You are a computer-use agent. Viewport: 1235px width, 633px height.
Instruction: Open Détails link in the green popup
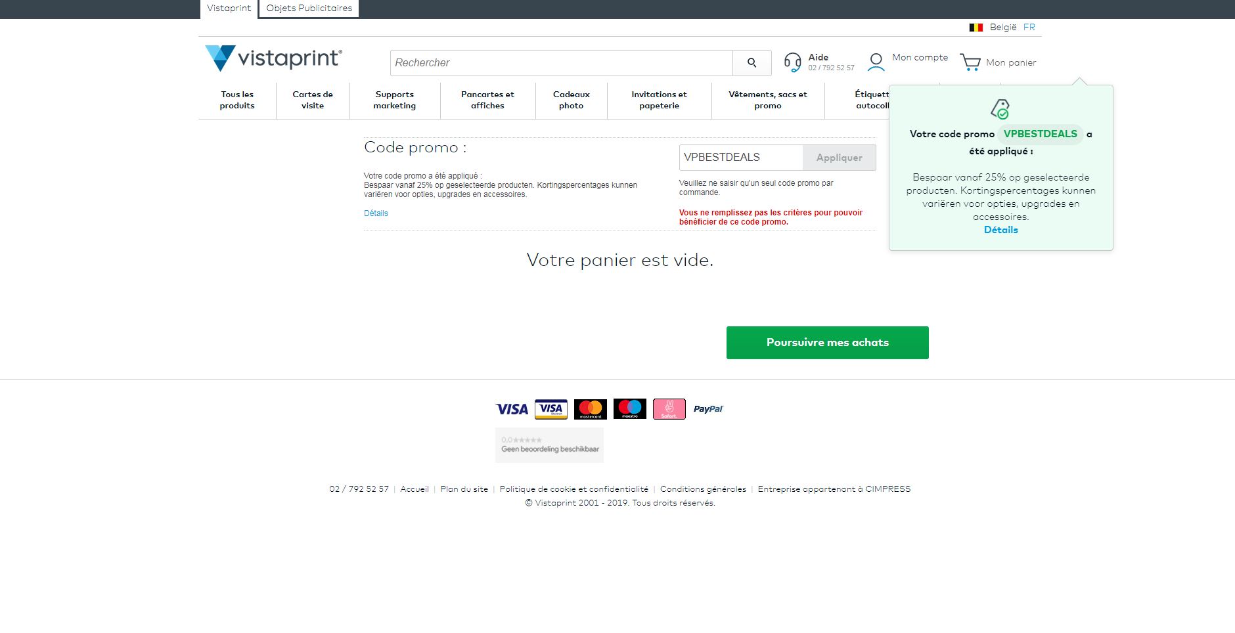coord(1000,230)
